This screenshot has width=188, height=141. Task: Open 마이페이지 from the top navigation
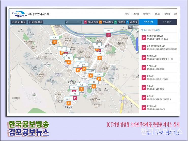pos(147,14)
